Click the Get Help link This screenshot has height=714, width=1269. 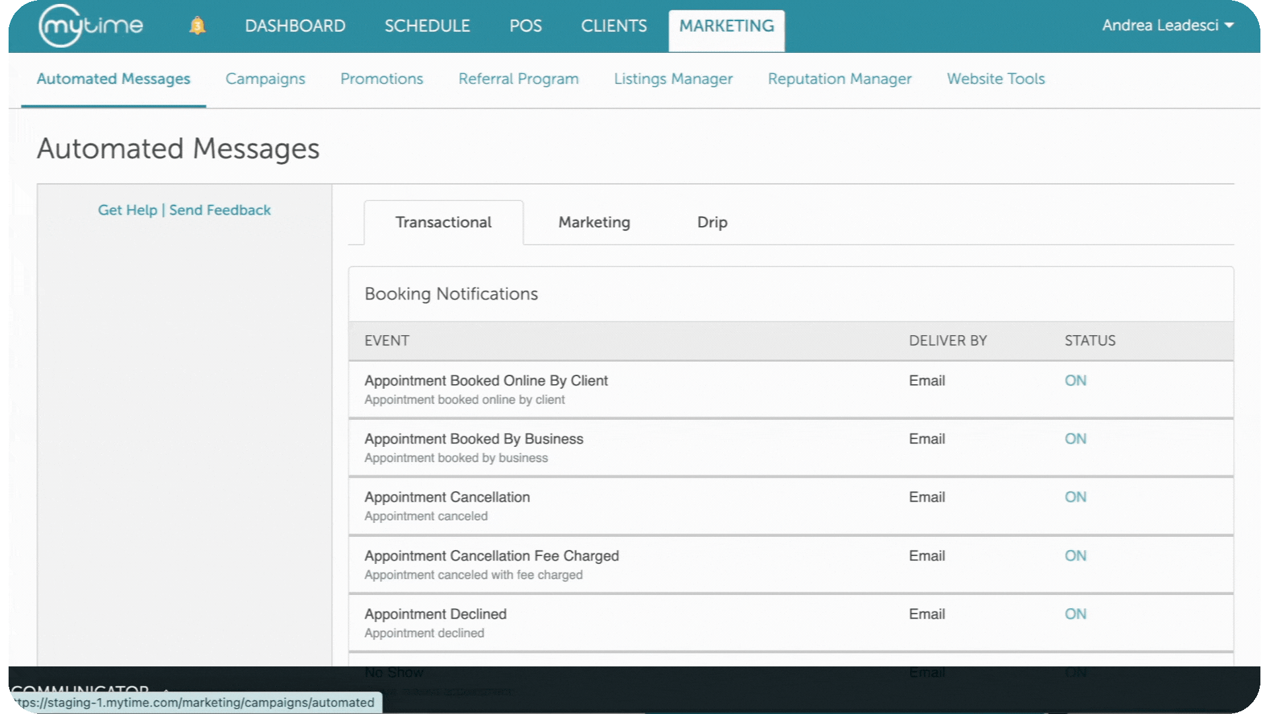[128, 210]
